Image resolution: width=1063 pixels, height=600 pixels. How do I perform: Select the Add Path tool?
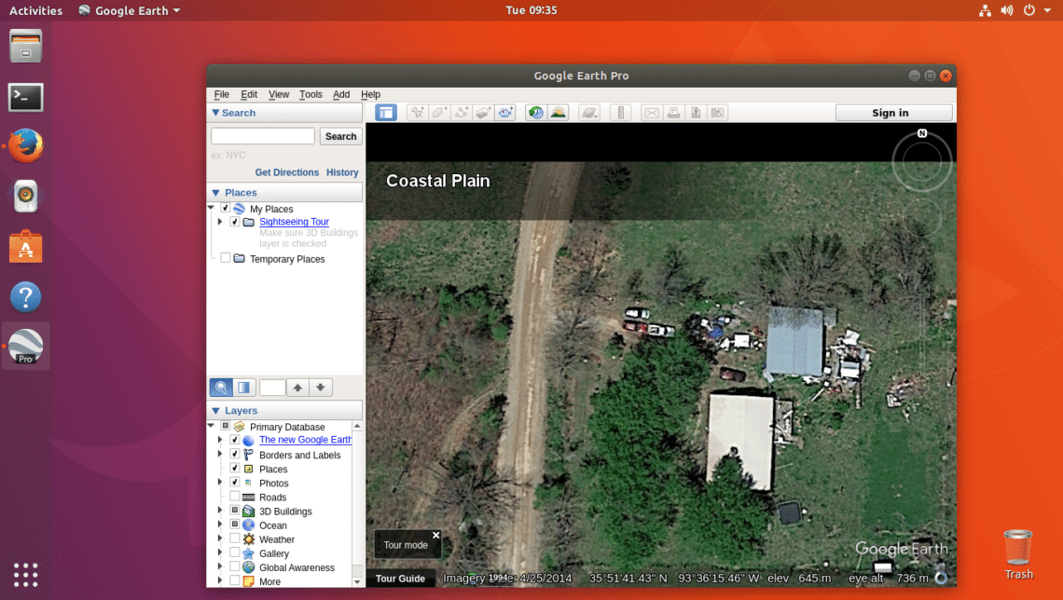[462, 113]
